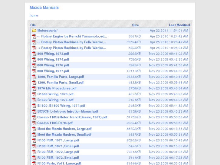
Task: Click PDF icon for 1976 Idle Procedures.pdf
Action: [34, 88]
